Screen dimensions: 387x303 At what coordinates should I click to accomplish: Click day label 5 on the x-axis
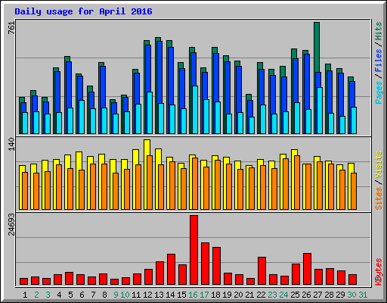coord(70,295)
